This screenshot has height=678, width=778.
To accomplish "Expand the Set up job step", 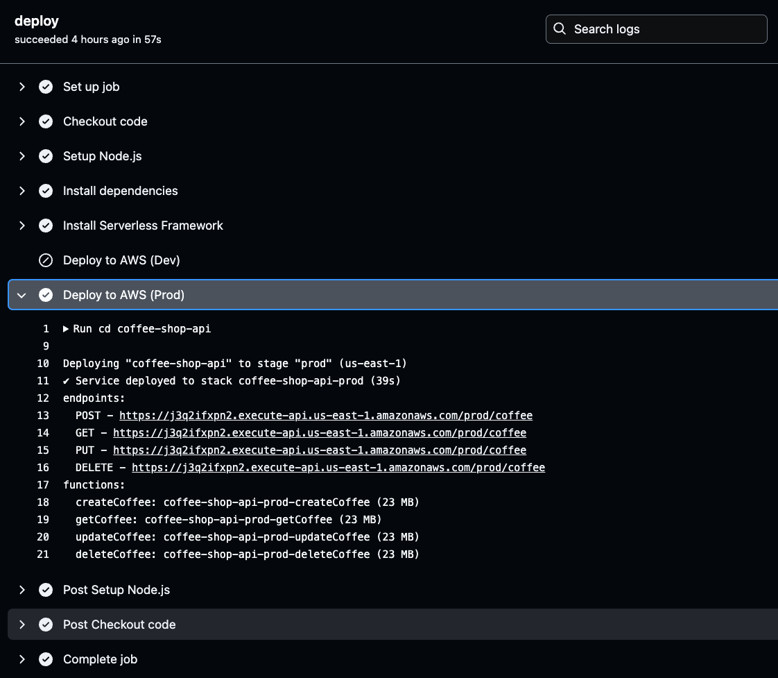I will pos(21,87).
